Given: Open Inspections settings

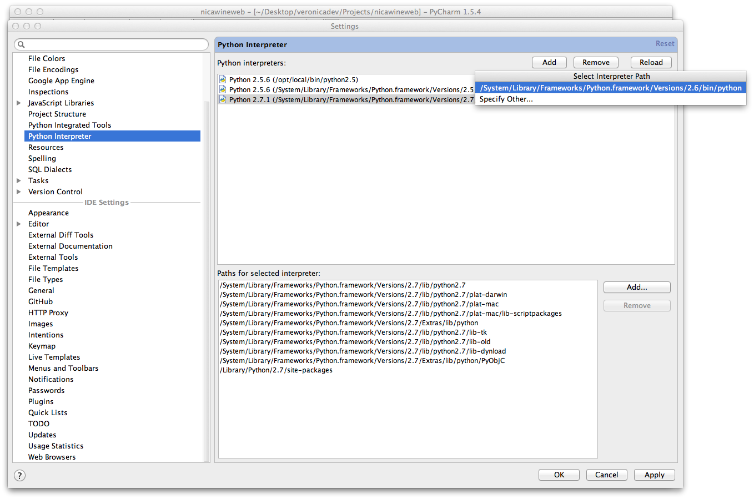Looking at the screenshot, I should pyautogui.click(x=48, y=92).
